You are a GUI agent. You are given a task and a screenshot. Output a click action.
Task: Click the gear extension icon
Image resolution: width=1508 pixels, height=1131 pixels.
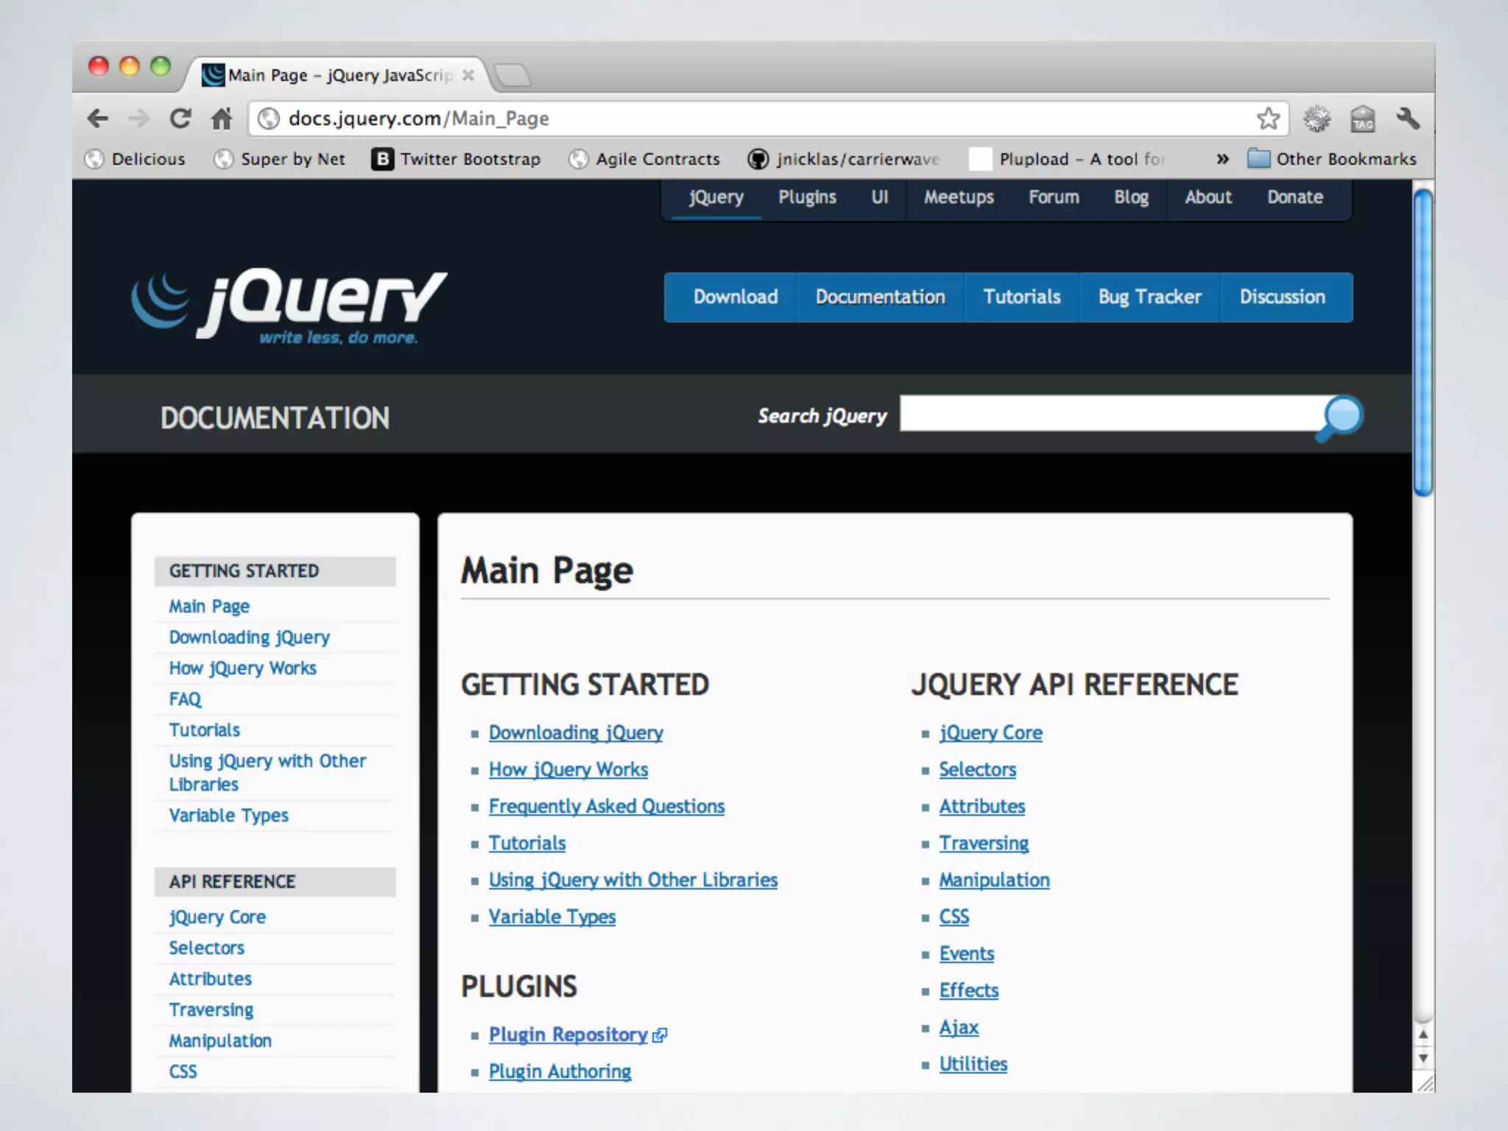(1317, 119)
